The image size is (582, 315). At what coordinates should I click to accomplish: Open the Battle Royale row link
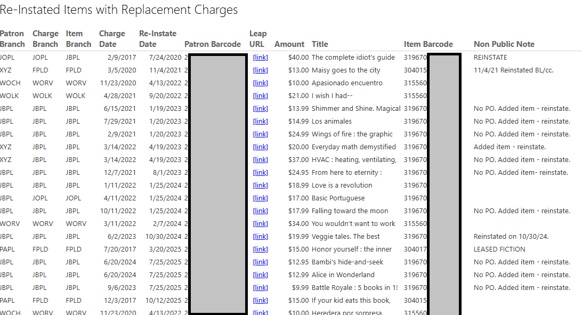[x=260, y=288]
